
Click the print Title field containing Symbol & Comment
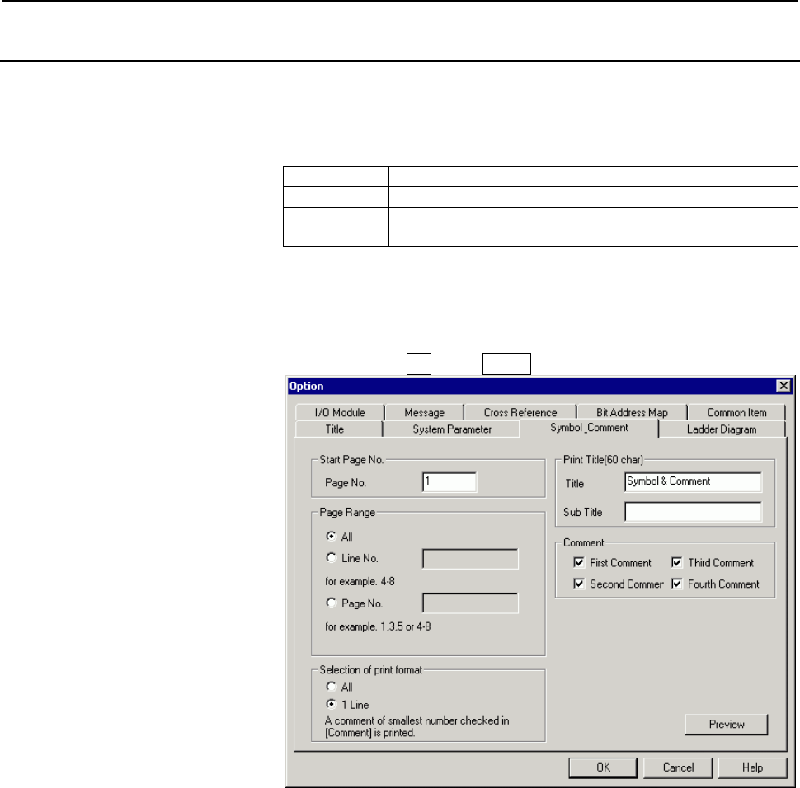point(693,482)
